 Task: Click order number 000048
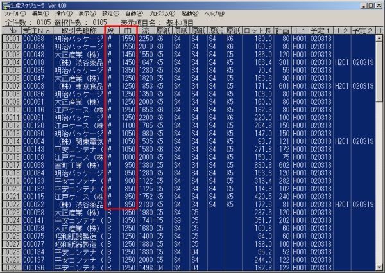(34, 55)
